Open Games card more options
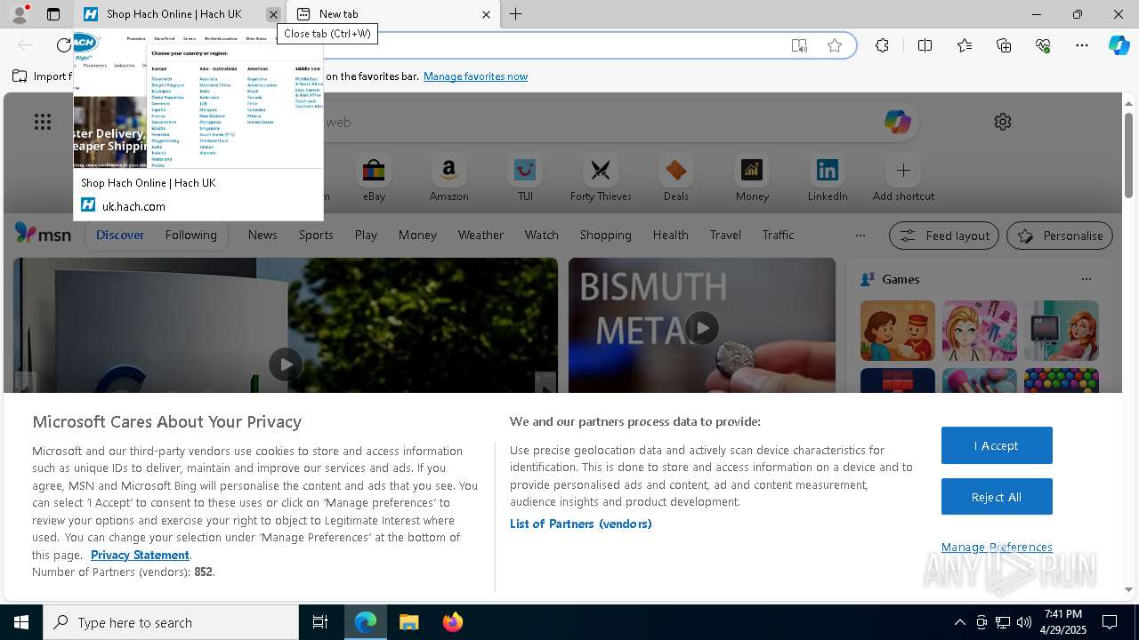 [x=1086, y=279]
